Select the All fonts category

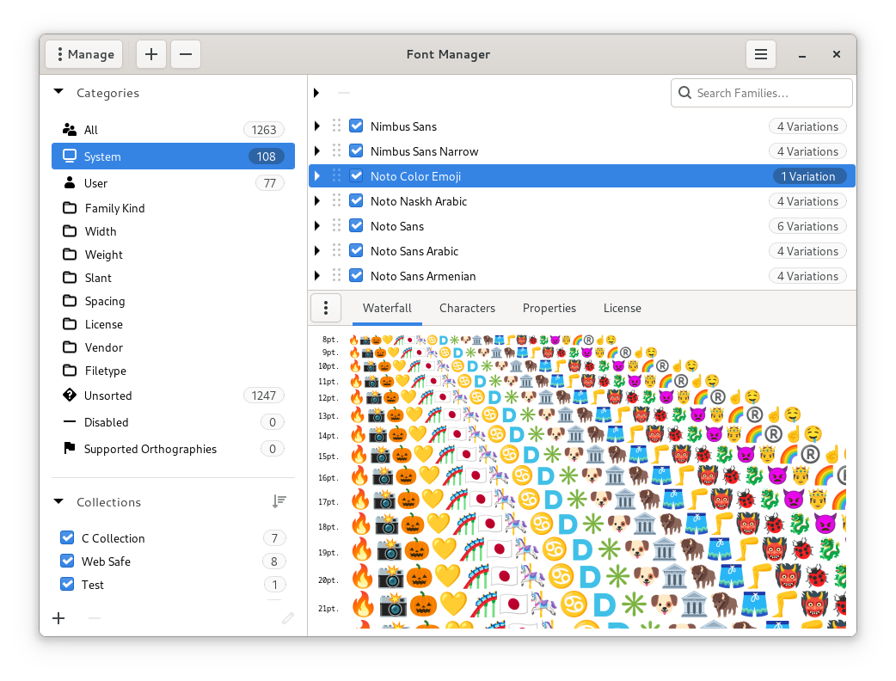click(91, 130)
